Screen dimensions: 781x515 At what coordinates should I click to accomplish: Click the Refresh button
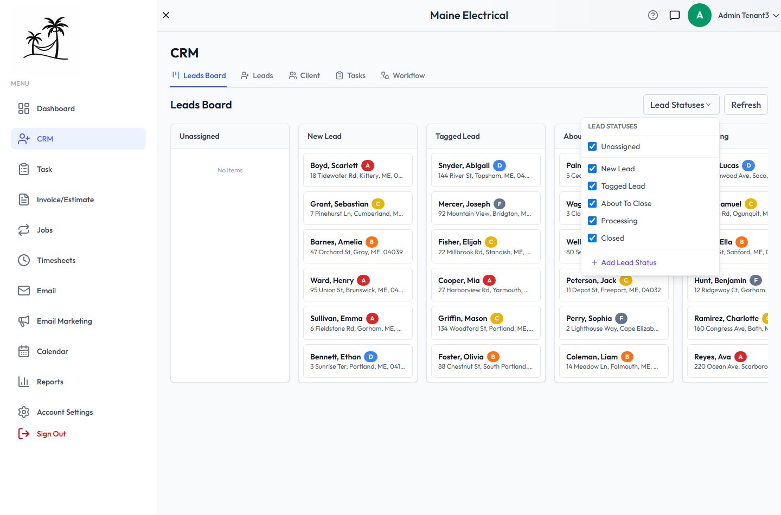point(746,105)
